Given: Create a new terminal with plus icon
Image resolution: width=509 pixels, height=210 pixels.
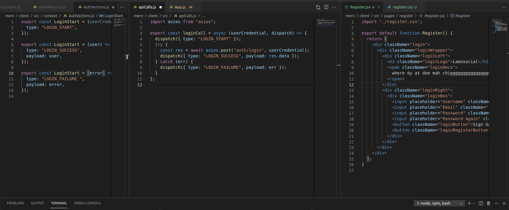Looking at the screenshot, I should [469, 203].
